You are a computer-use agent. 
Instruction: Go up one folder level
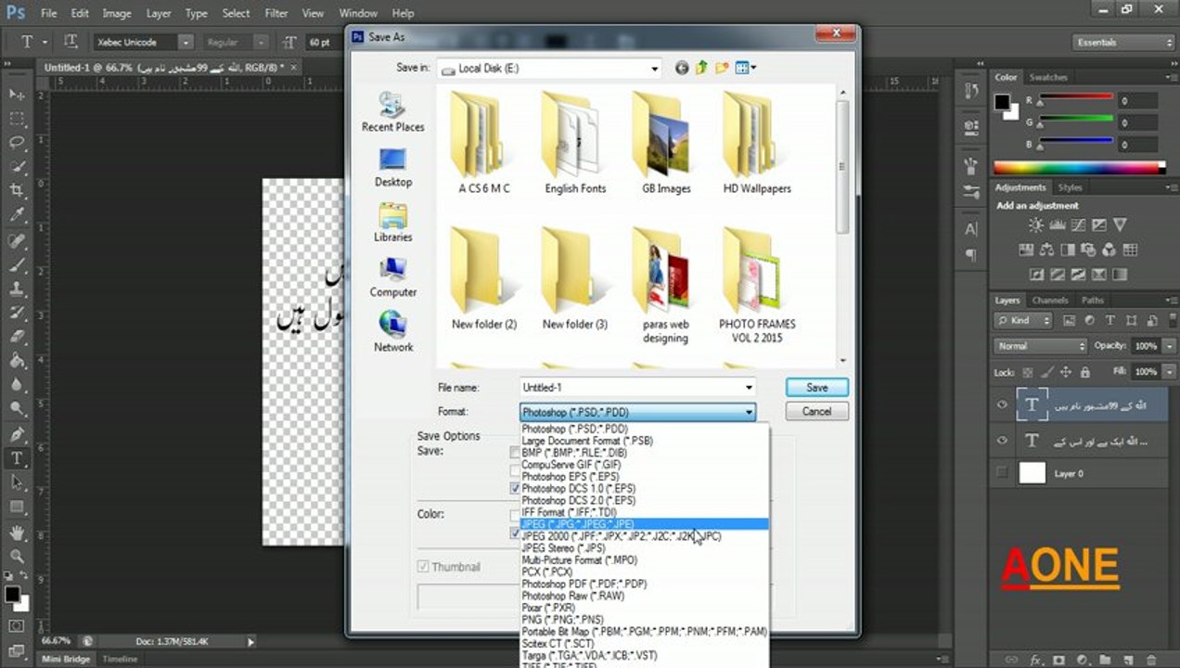coord(702,68)
